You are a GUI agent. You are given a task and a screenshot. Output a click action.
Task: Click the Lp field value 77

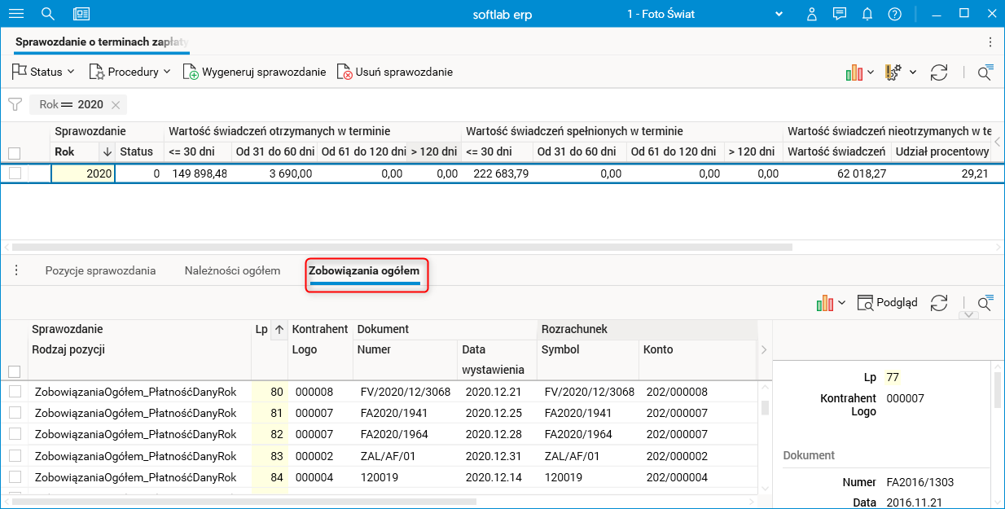pos(893,377)
